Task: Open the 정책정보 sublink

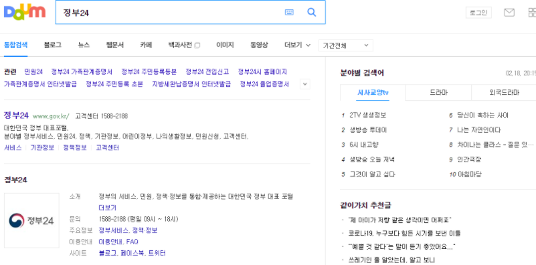Action: (x=75, y=148)
